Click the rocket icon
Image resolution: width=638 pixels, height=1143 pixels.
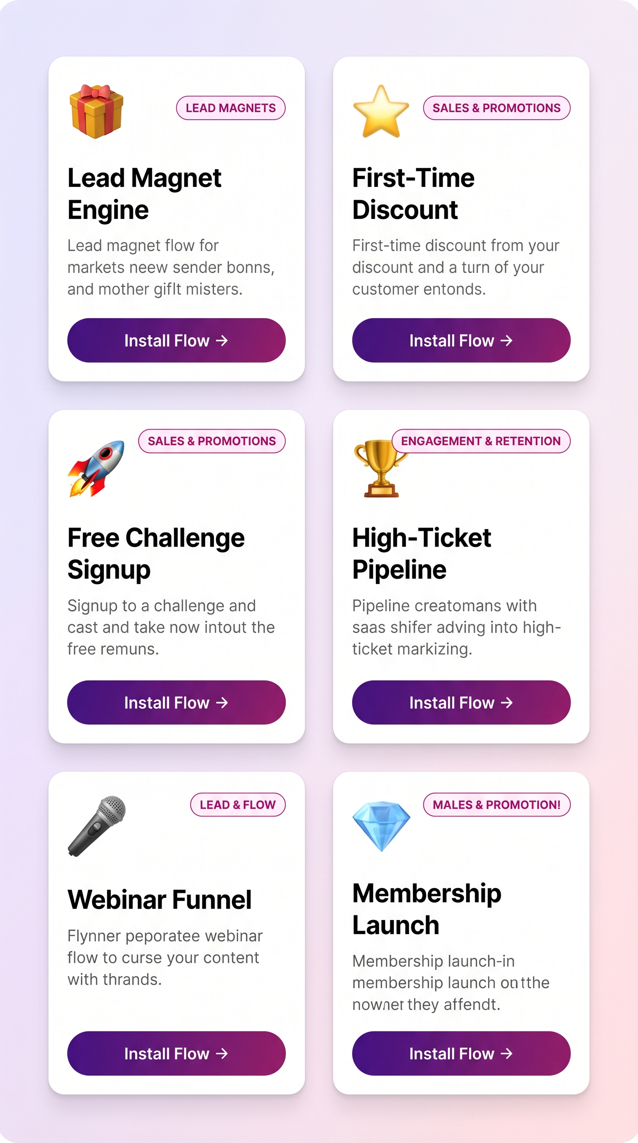[x=96, y=468]
